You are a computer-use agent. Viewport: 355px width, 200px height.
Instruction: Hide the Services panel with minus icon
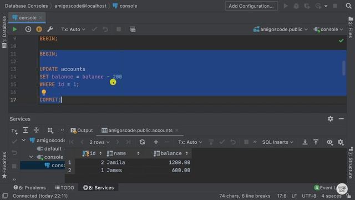tap(341, 118)
